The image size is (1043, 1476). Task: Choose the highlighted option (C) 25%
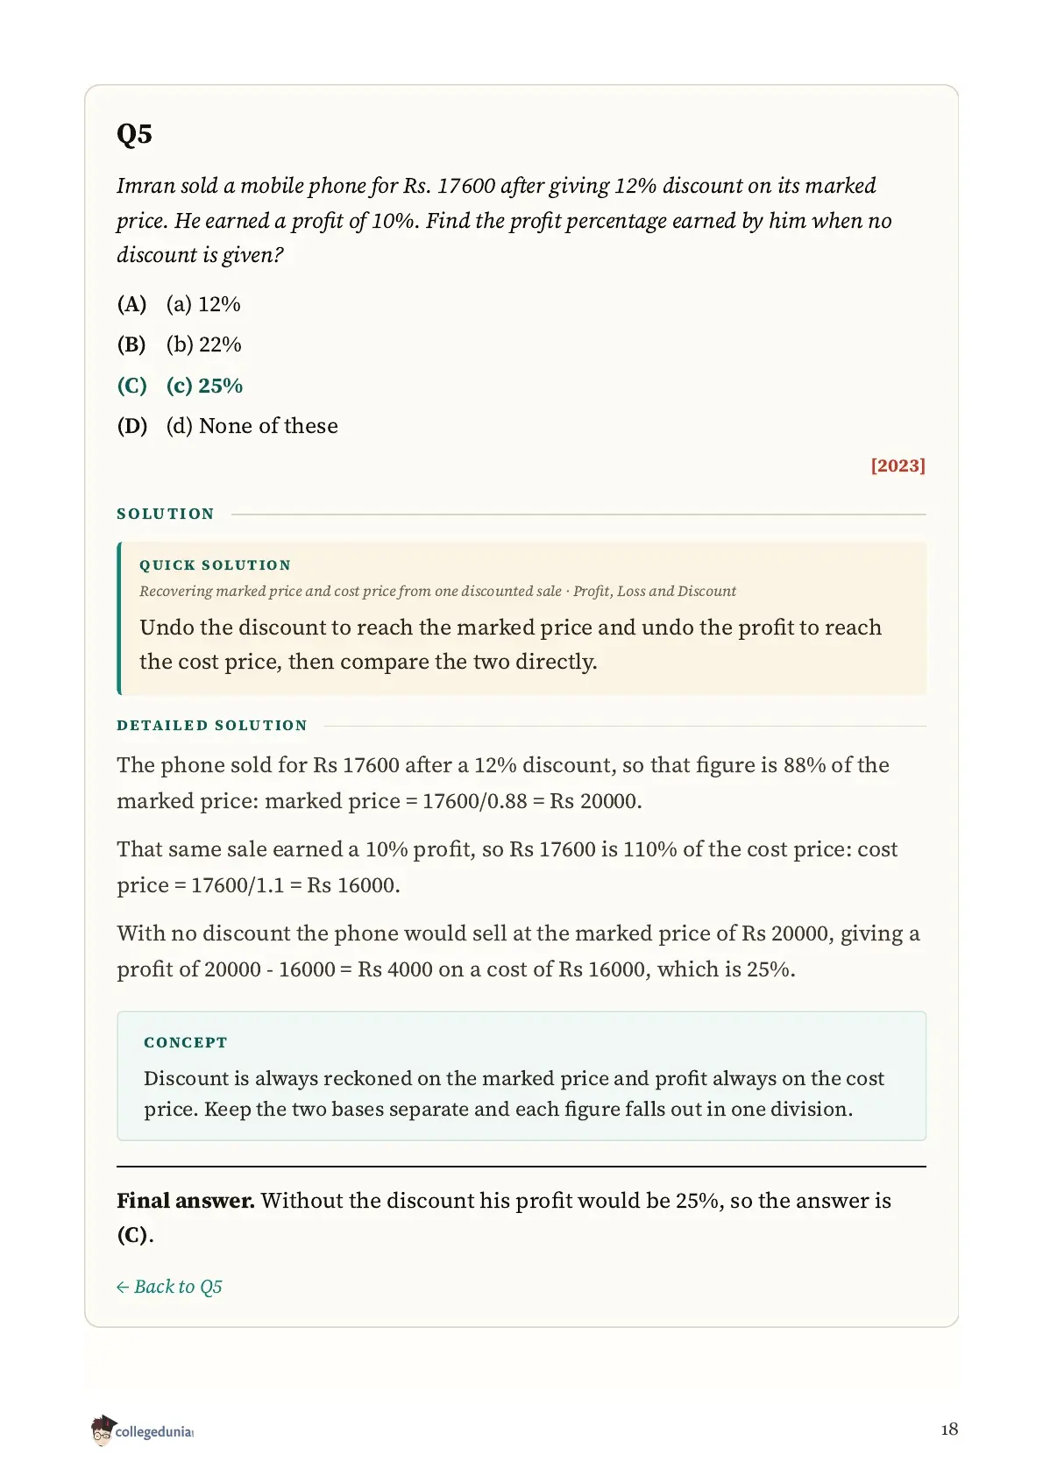coord(180,386)
